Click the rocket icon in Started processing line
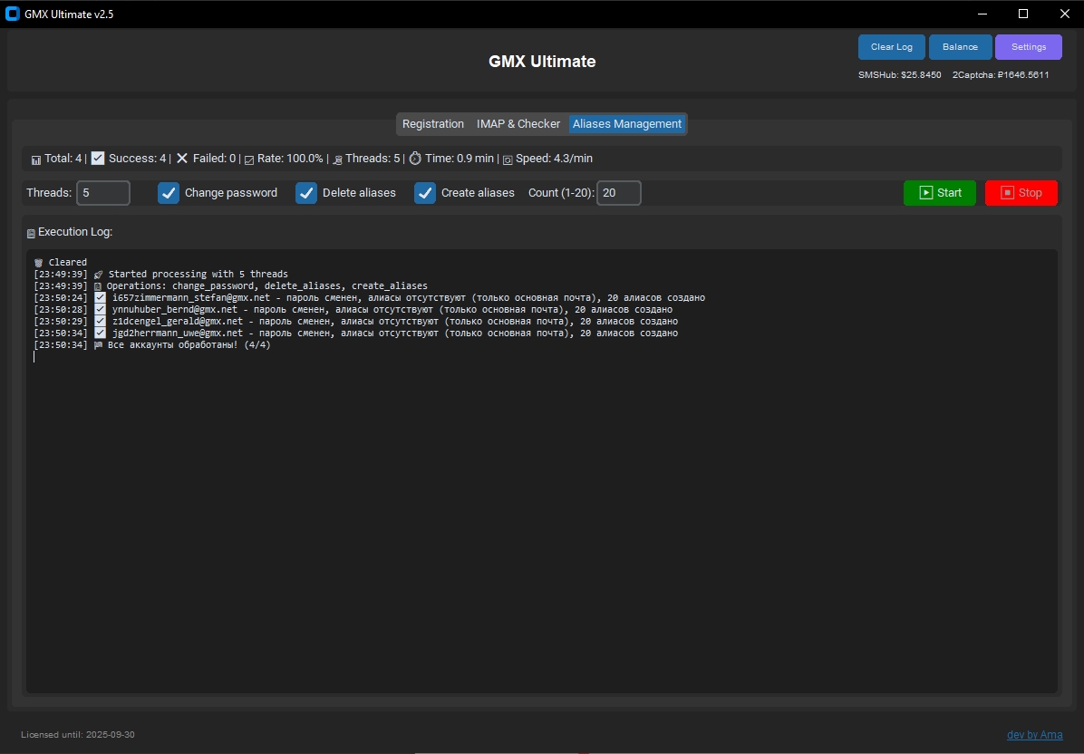1084x754 pixels. click(98, 275)
